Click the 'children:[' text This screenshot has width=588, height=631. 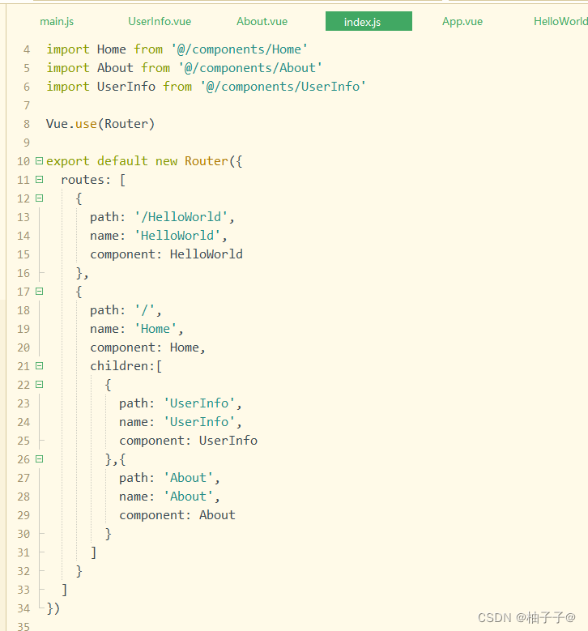tap(126, 366)
